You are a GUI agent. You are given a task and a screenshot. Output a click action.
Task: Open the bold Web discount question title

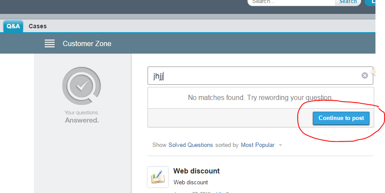pyautogui.click(x=196, y=171)
